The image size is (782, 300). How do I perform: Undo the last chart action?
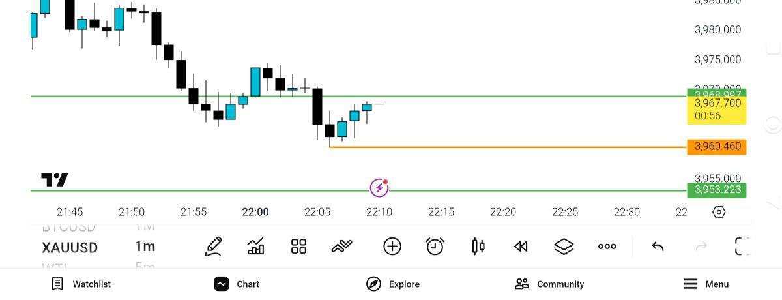coord(658,247)
